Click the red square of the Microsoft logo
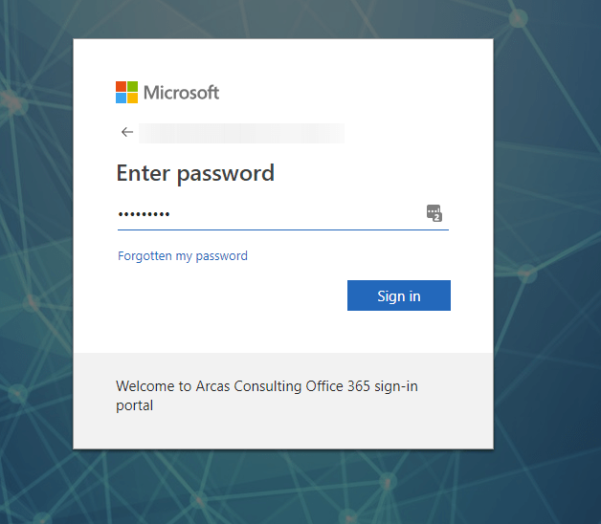This screenshot has height=524, width=601. (x=122, y=87)
